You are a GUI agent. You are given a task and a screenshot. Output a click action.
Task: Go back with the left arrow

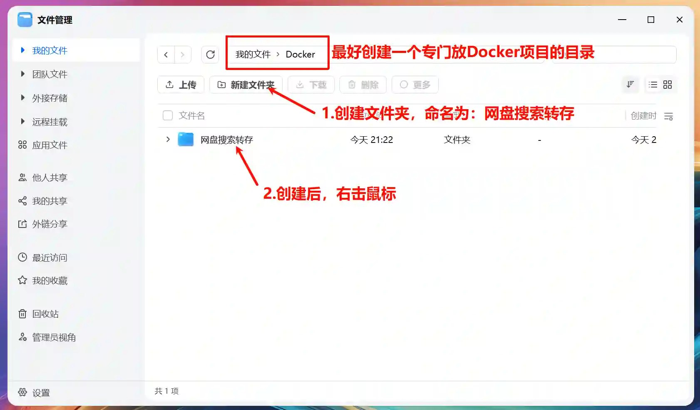click(166, 55)
